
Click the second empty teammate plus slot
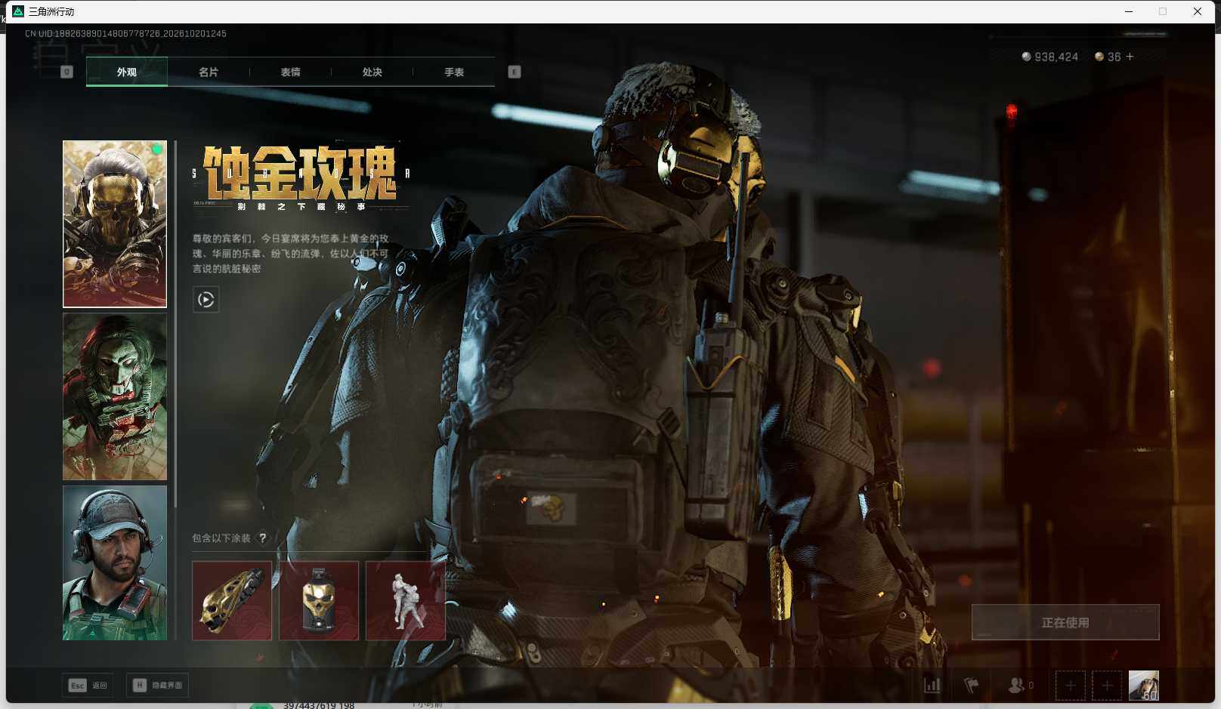(x=1107, y=686)
